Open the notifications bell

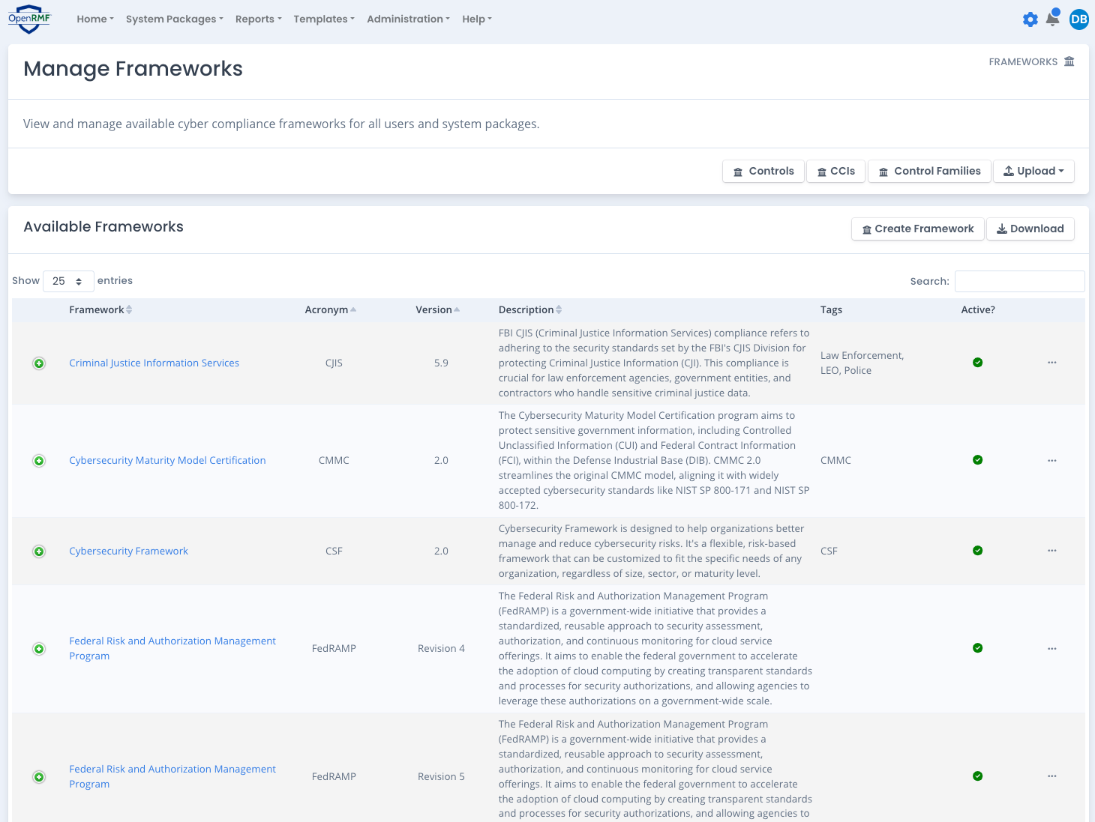1053,19
